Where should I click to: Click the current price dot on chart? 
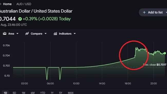pyautogui.click(x=165, y=53)
